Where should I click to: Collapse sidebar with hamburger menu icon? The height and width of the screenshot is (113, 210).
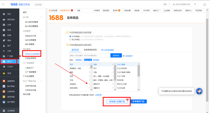click(x=3, y=4)
